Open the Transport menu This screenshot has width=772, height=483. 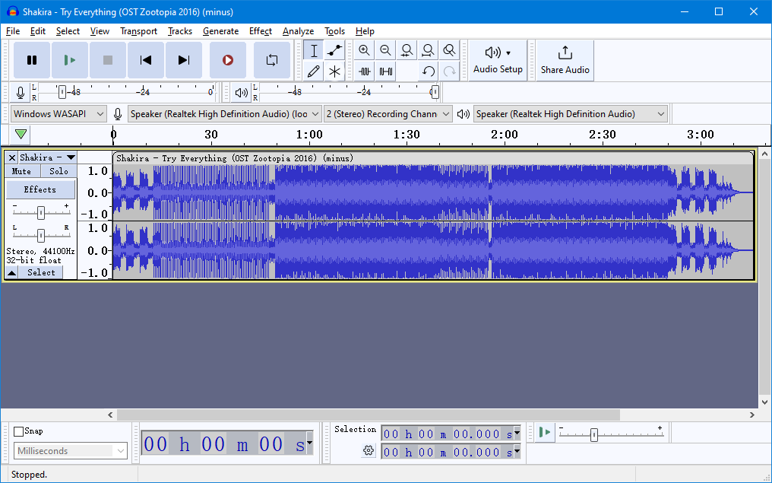coord(138,31)
